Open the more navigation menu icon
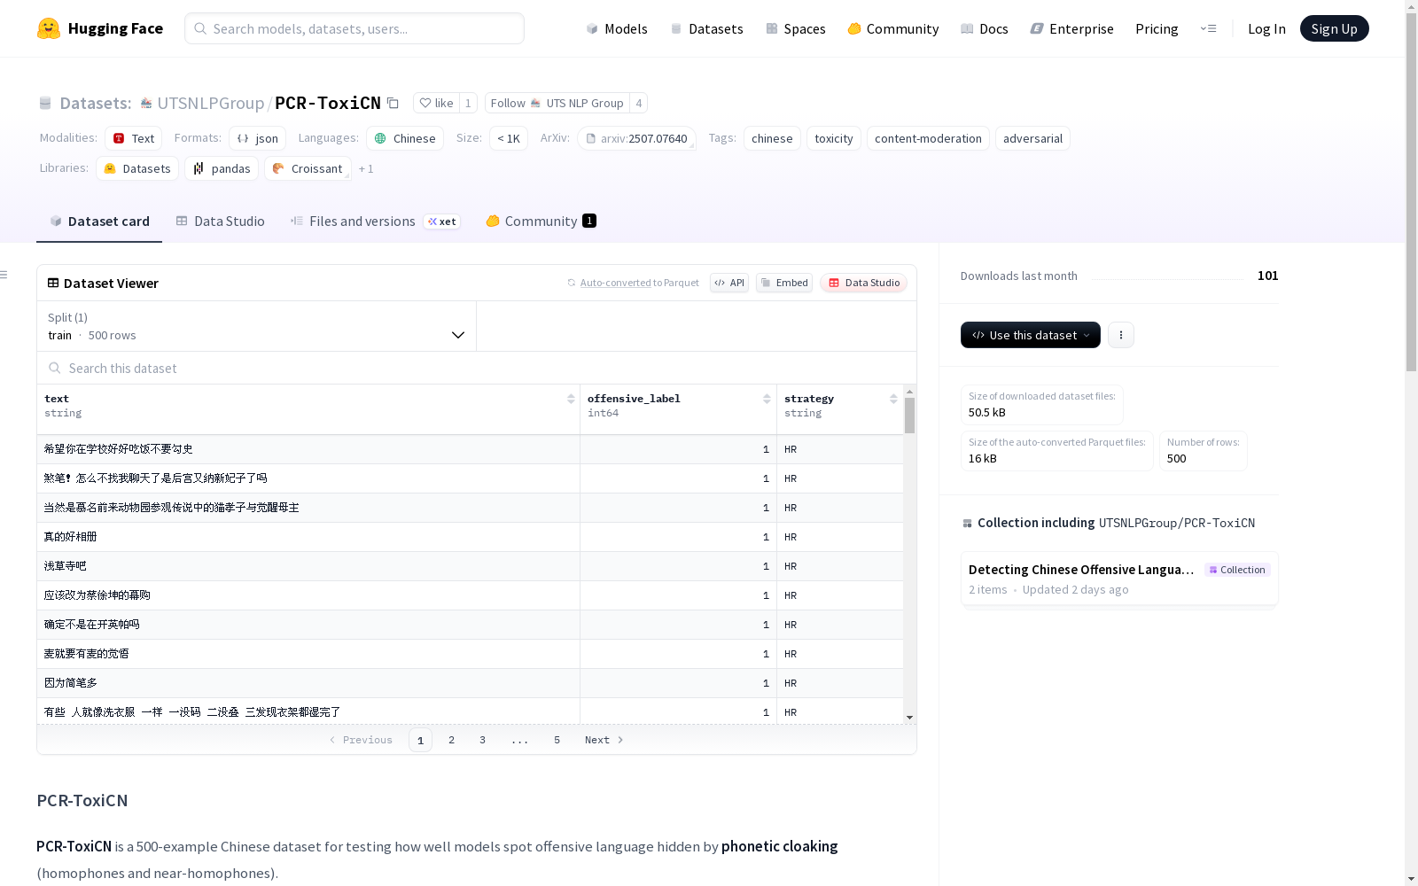 [x=1208, y=28]
